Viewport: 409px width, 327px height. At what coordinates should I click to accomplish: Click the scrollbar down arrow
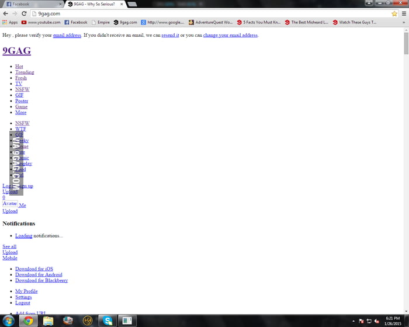pos(406,311)
